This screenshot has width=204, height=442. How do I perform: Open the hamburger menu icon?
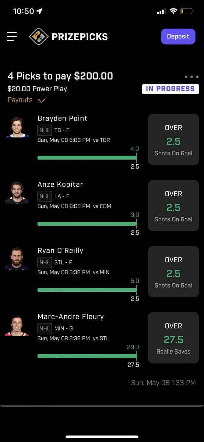pos(12,36)
